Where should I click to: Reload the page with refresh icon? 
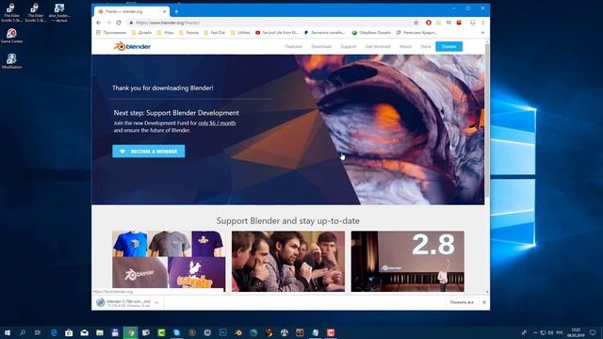(x=119, y=23)
